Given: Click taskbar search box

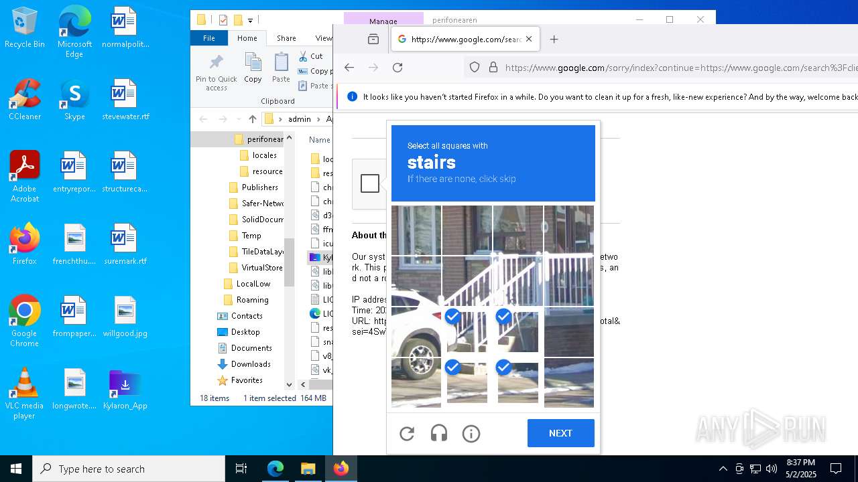Looking at the screenshot, I should point(129,469).
